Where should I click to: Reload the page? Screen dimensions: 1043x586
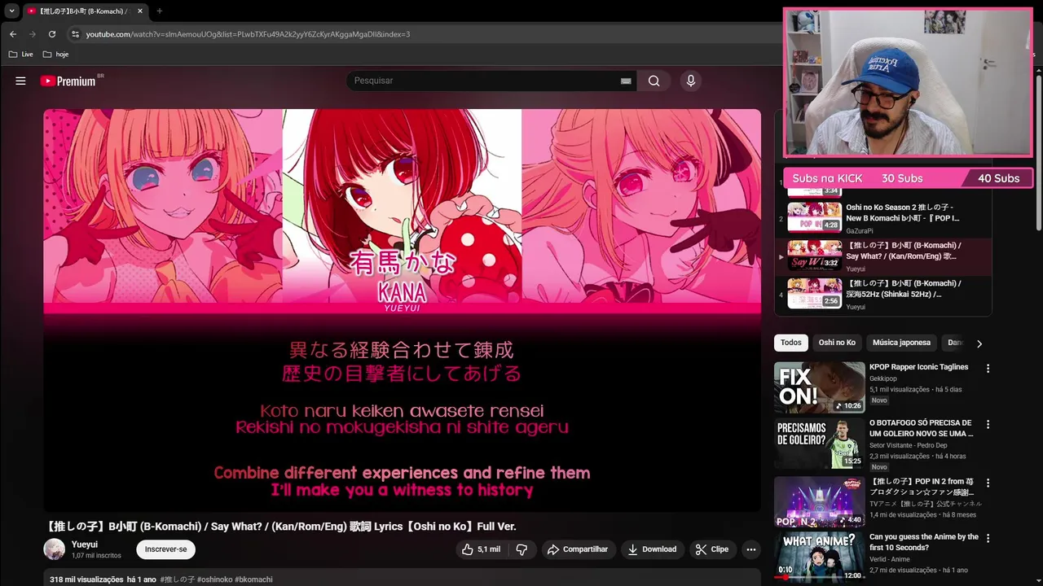coord(52,34)
